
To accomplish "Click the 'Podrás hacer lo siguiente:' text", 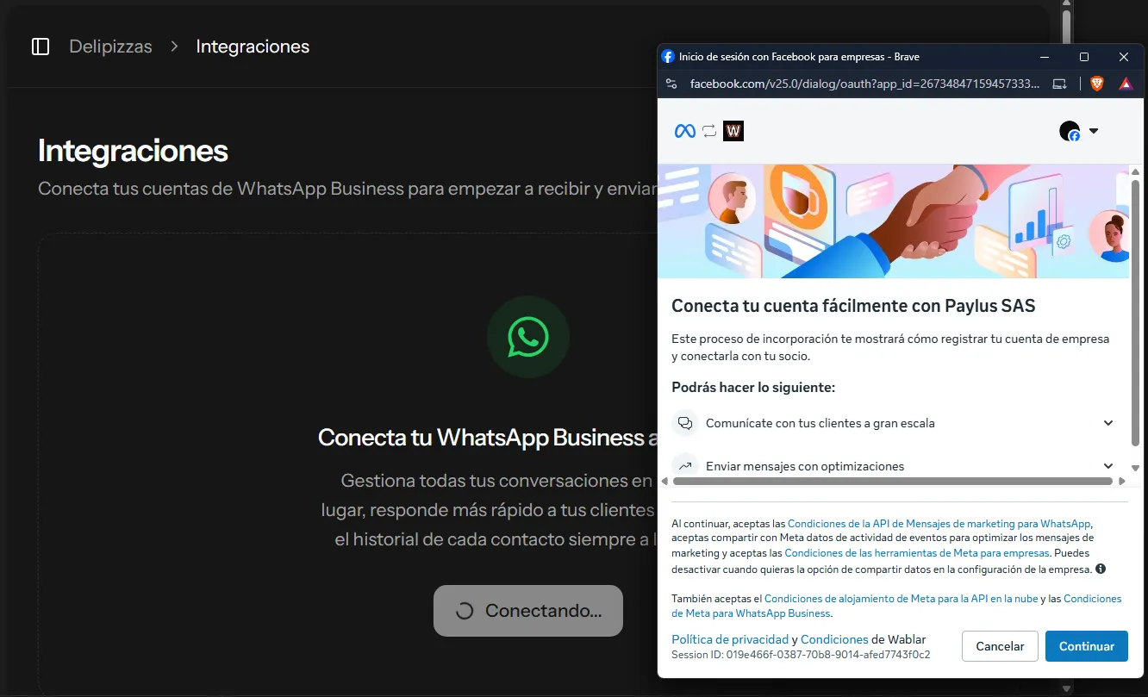I will 753,388.
